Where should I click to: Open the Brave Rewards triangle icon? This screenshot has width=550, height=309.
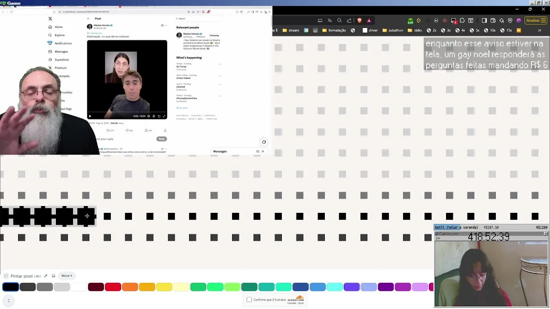[369, 20]
